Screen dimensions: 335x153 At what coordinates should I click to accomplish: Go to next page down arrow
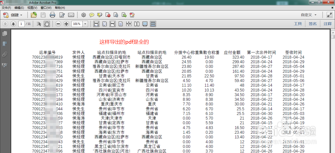click(13, 24)
